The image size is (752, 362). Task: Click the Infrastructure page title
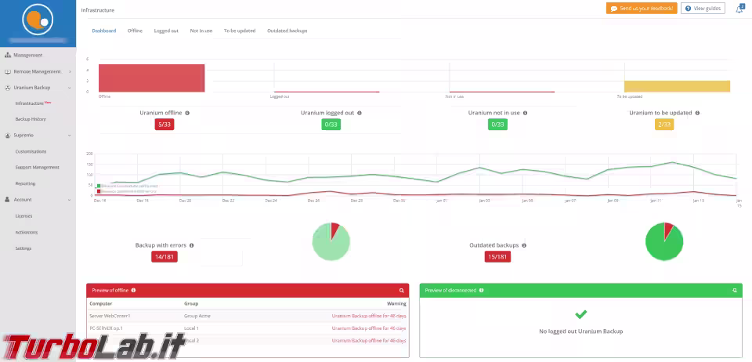point(98,10)
